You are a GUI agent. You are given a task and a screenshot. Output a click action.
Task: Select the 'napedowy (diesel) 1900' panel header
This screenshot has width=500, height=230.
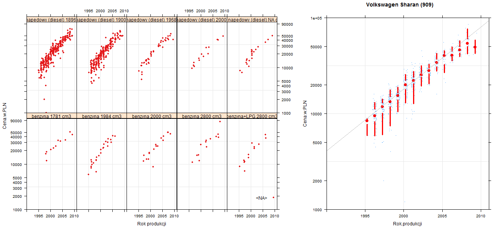(x=102, y=20)
